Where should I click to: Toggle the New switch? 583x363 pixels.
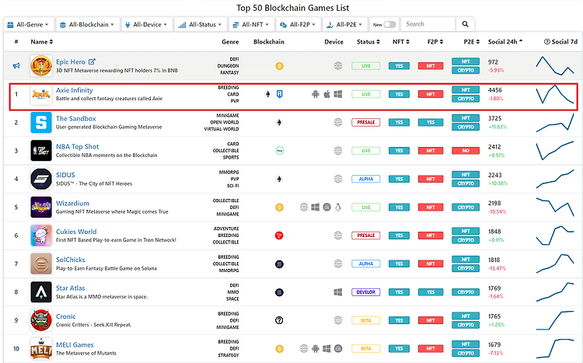click(389, 25)
